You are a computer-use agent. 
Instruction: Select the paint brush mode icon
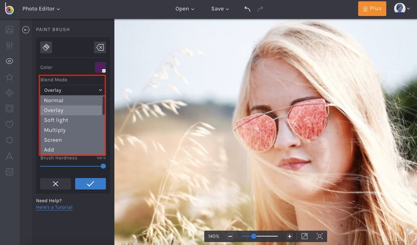click(x=46, y=47)
